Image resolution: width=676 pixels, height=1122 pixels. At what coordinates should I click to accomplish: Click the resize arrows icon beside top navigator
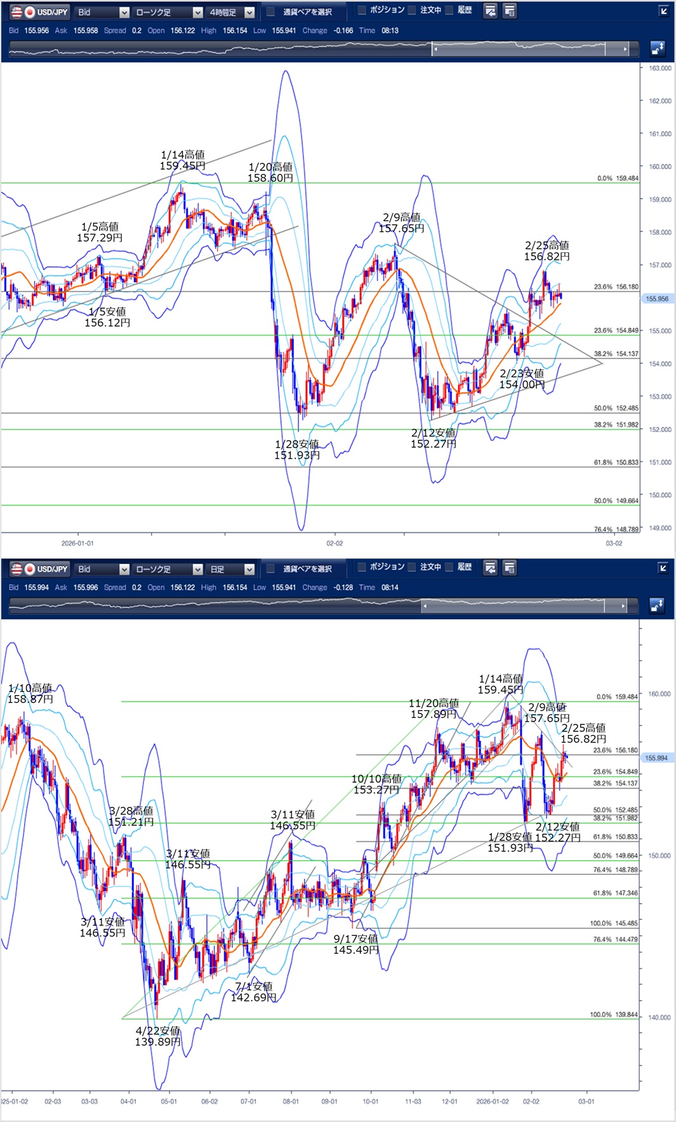(x=658, y=48)
